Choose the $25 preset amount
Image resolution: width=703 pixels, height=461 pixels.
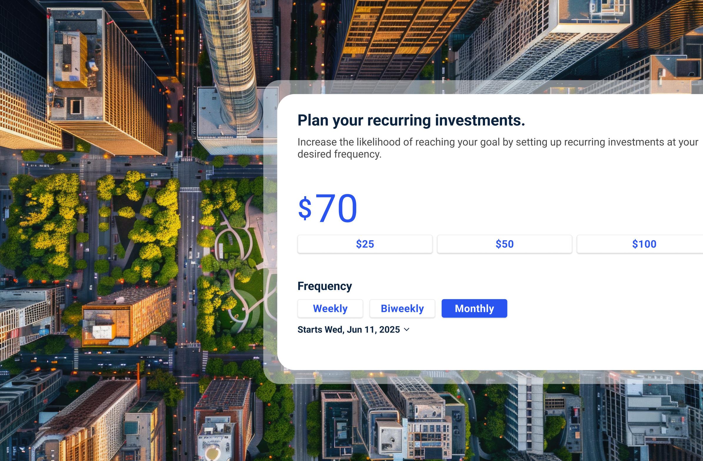365,244
